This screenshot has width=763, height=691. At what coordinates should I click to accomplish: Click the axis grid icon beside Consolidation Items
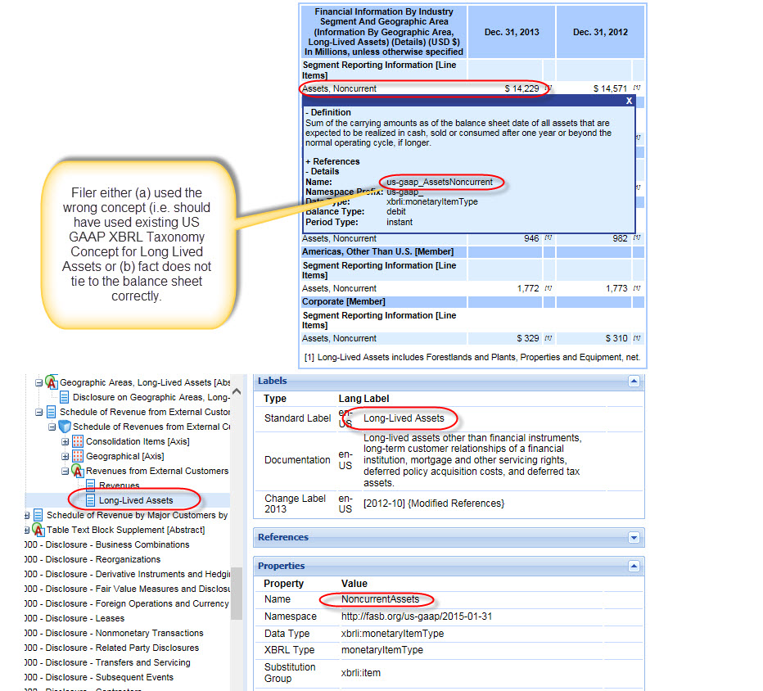coord(78,441)
